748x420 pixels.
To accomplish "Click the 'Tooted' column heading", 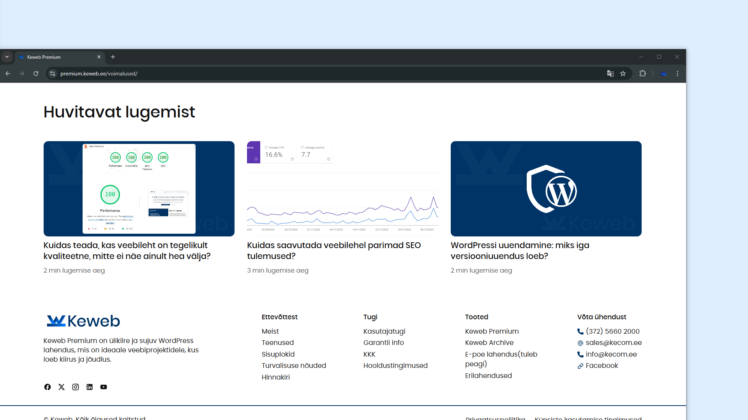I will (476, 317).
